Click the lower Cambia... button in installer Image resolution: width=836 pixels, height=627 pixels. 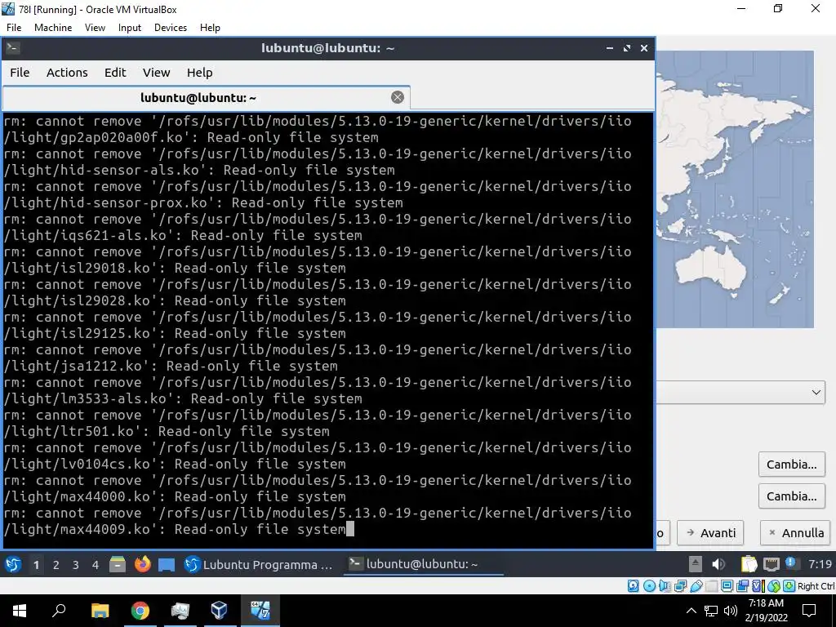point(792,496)
